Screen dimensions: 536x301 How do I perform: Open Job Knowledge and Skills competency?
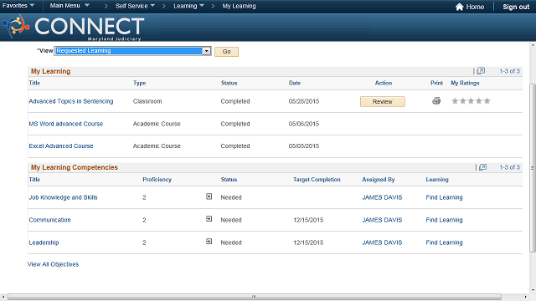coord(63,197)
